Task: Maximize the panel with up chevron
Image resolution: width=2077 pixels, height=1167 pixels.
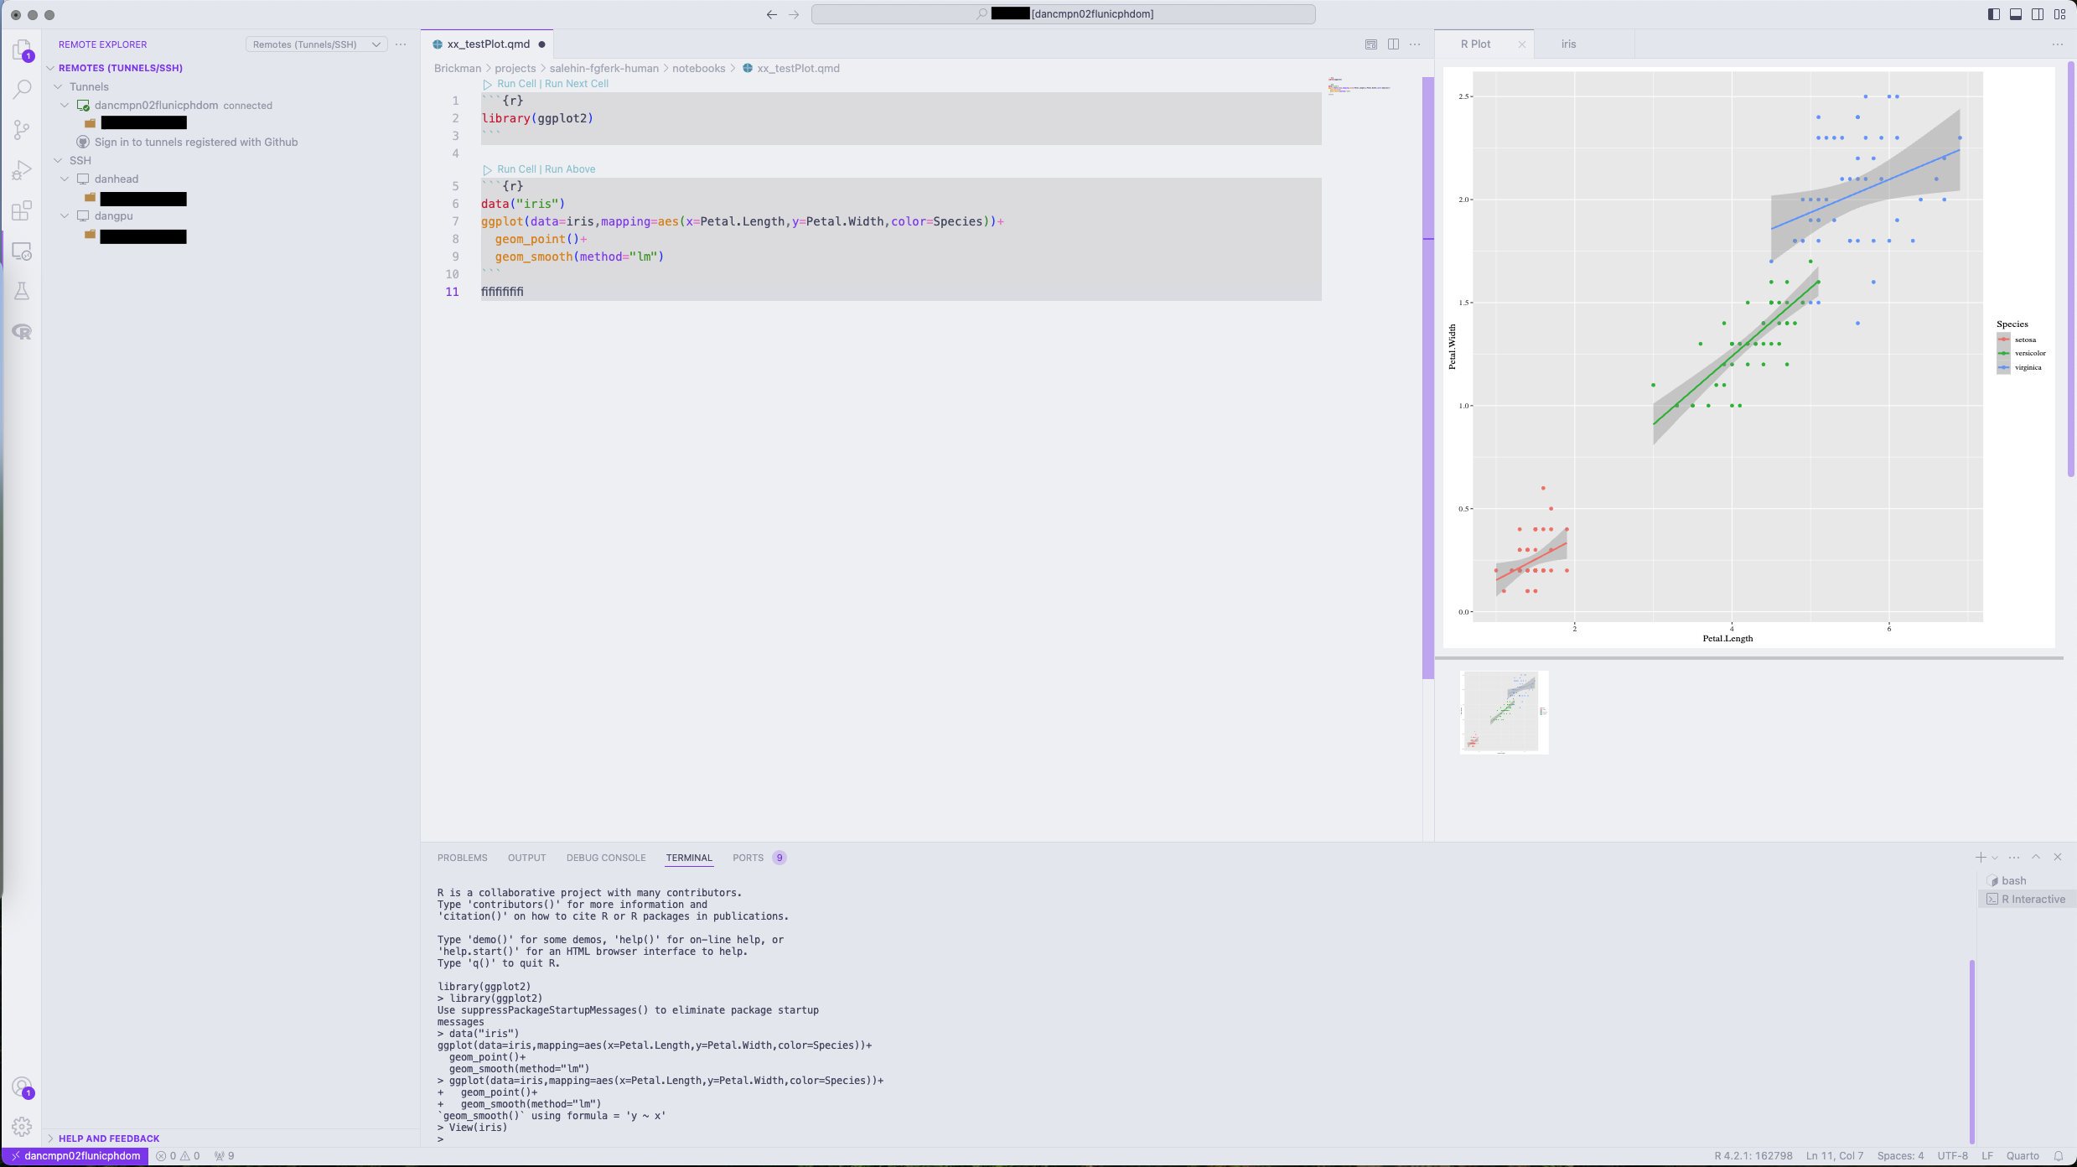Action: pyautogui.click(x=2036, y=857)
